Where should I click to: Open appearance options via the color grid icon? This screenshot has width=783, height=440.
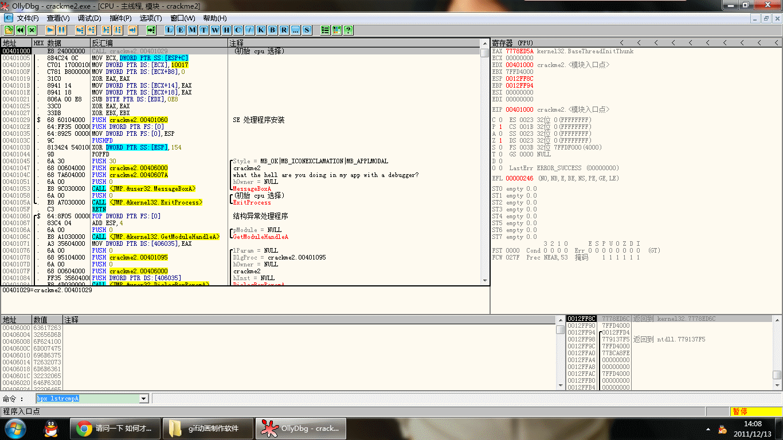[x=337, y=30]
